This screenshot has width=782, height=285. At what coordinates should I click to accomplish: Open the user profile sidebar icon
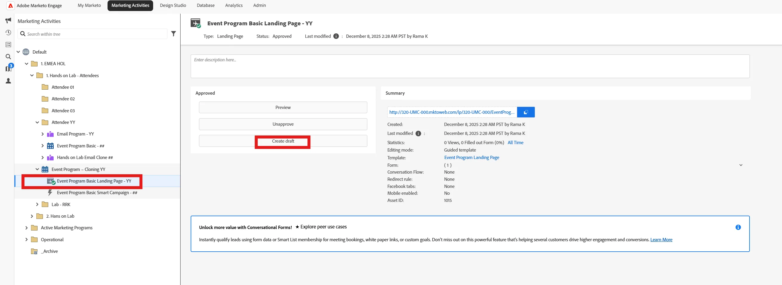(8, 81)
